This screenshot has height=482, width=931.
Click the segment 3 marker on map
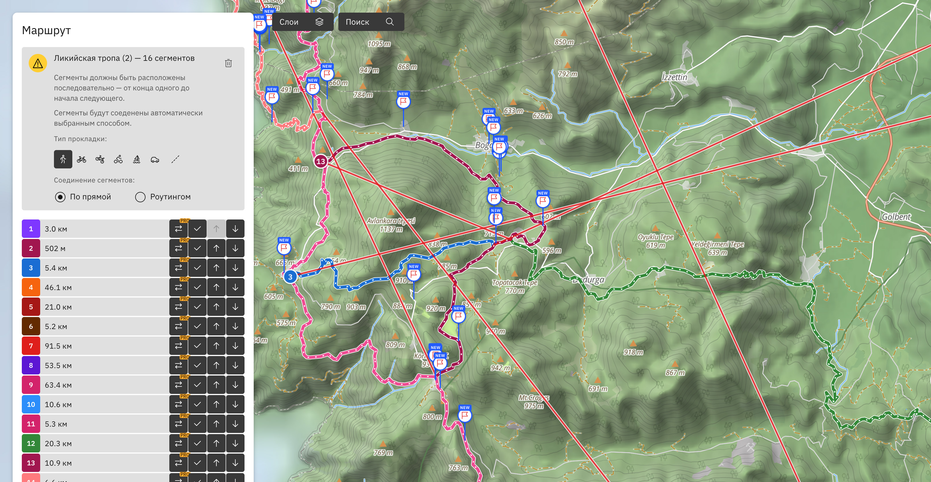pos(290,277)
